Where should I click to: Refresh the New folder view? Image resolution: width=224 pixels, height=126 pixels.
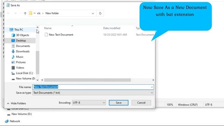pos(100,13)
